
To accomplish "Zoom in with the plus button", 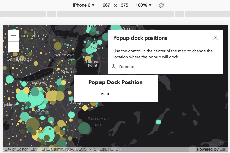I will (x=13, y=36).
